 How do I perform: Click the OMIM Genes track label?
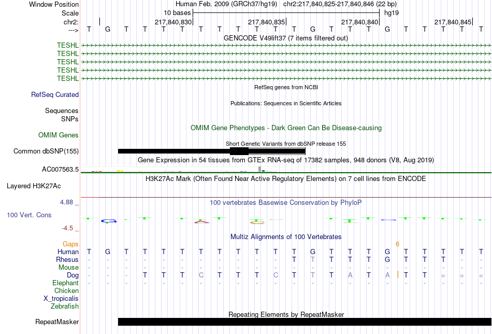coord(59,135)
